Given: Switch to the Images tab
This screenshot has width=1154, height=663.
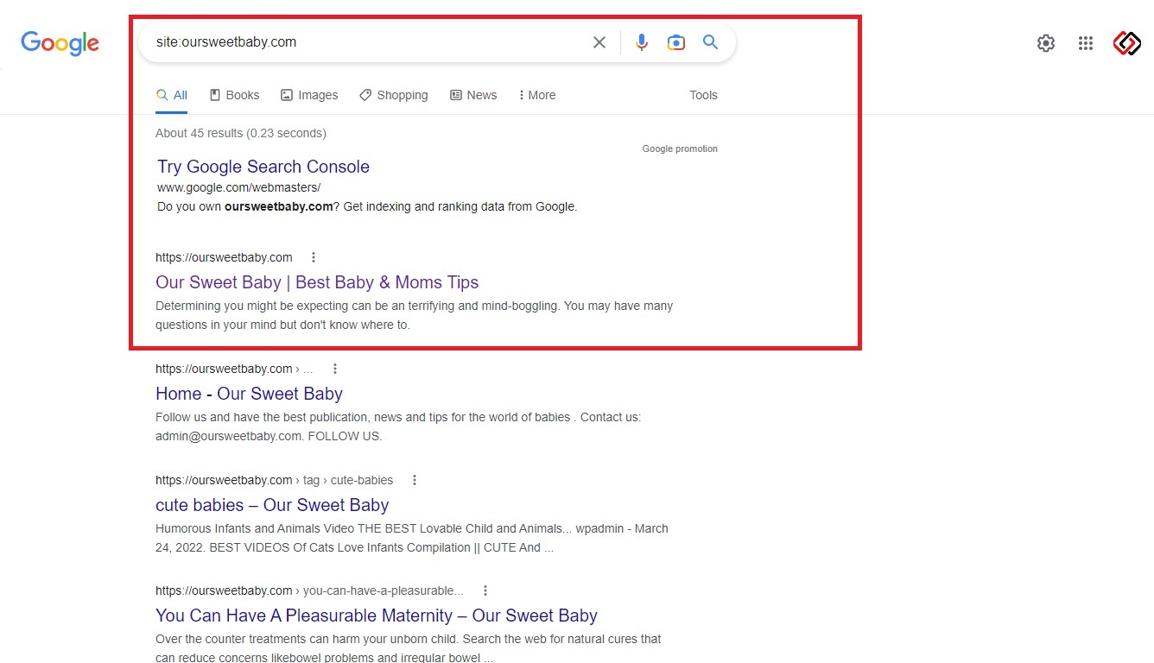Looking at the screenshot, I should 309,95.
